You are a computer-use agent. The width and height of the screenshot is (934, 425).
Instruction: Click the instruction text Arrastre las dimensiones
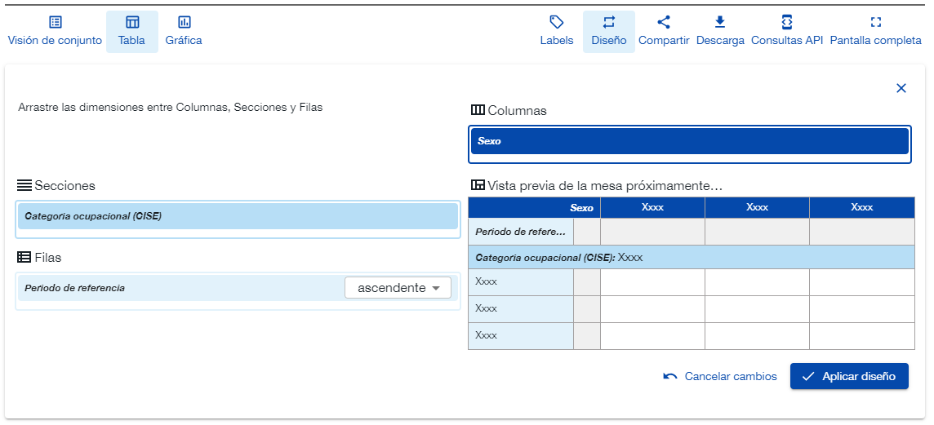coord(171,108)
